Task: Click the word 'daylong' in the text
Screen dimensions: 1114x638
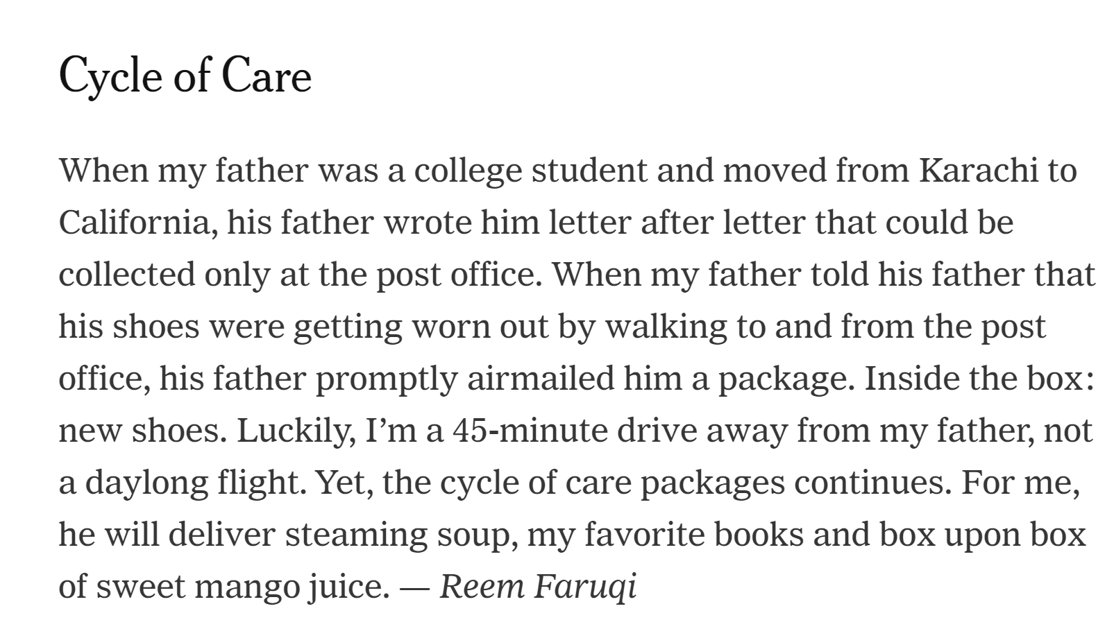Action: [146, 483]
